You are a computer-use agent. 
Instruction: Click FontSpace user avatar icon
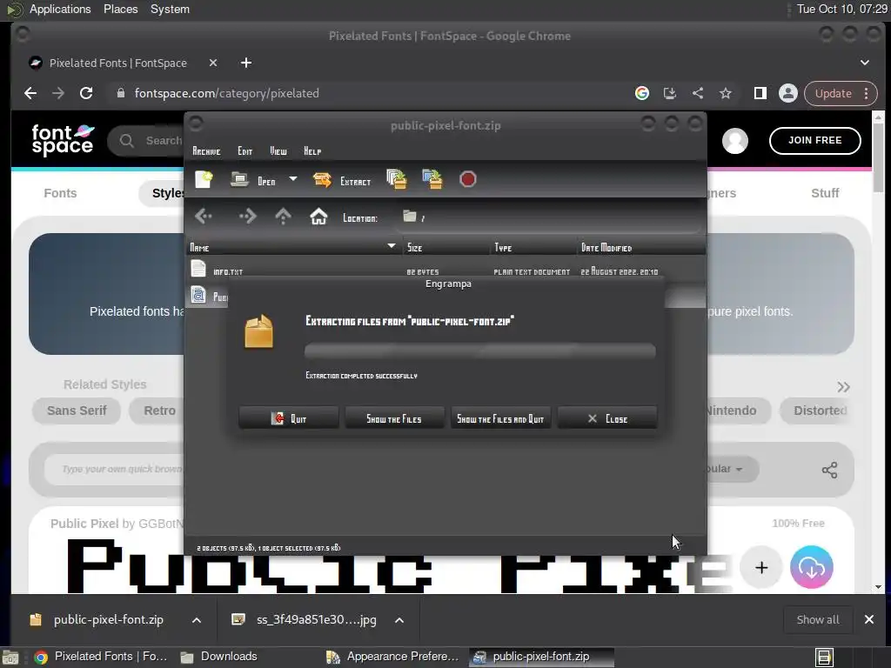coord(734,141)
